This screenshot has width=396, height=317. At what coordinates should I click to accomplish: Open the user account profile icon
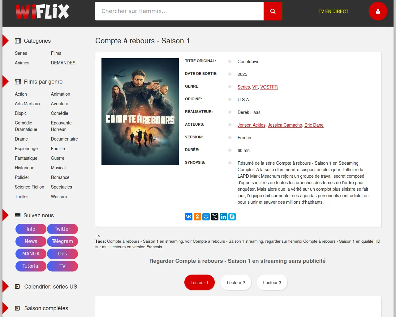378,11
